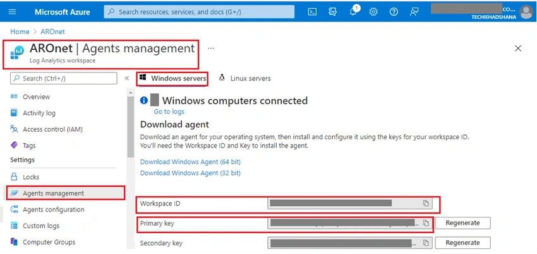Click the sidebar Search (Ctrl+/) box
The image size is (537, 254).
(x=64, y=78)
